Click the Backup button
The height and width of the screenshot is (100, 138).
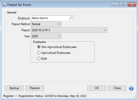14,88
